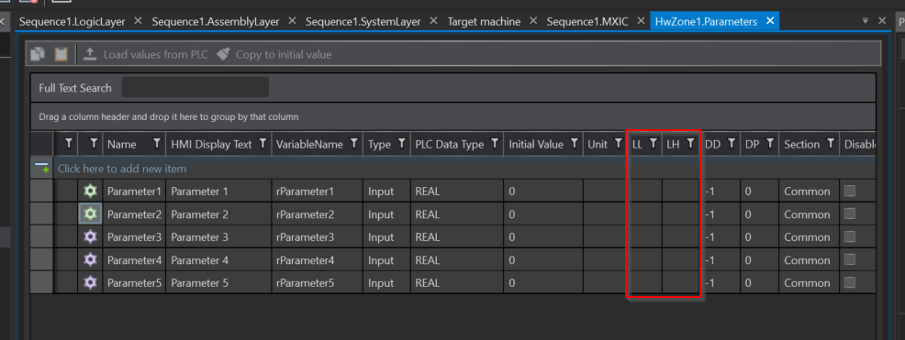This screenshot has height=340, width=905.
Task: Click Copy to initial value
Action: [x=274, y=55]
